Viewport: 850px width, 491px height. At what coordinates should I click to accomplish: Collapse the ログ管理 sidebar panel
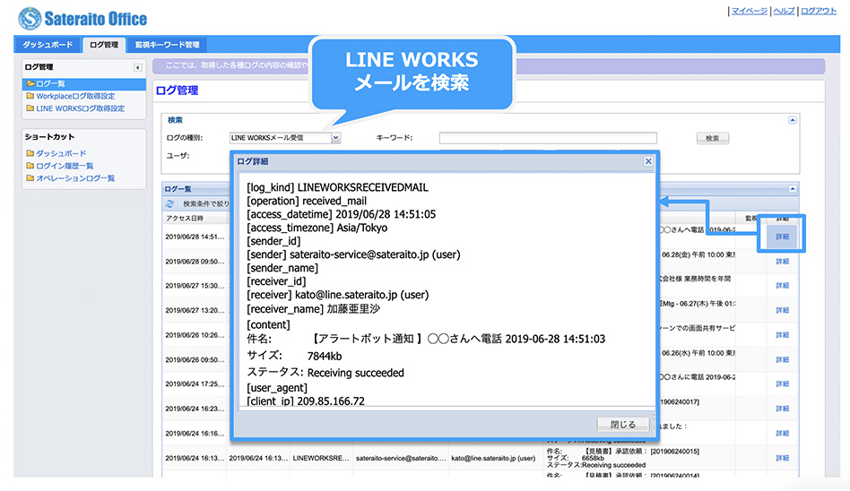click(x=138, y=67)
